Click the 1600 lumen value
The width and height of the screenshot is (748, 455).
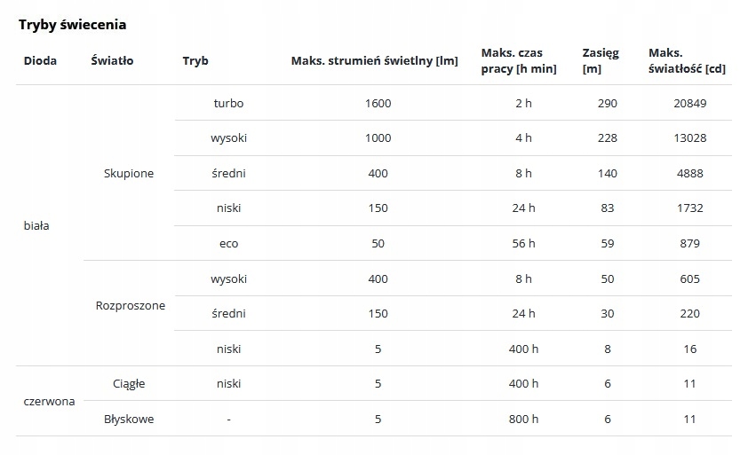tap(378, 104)
